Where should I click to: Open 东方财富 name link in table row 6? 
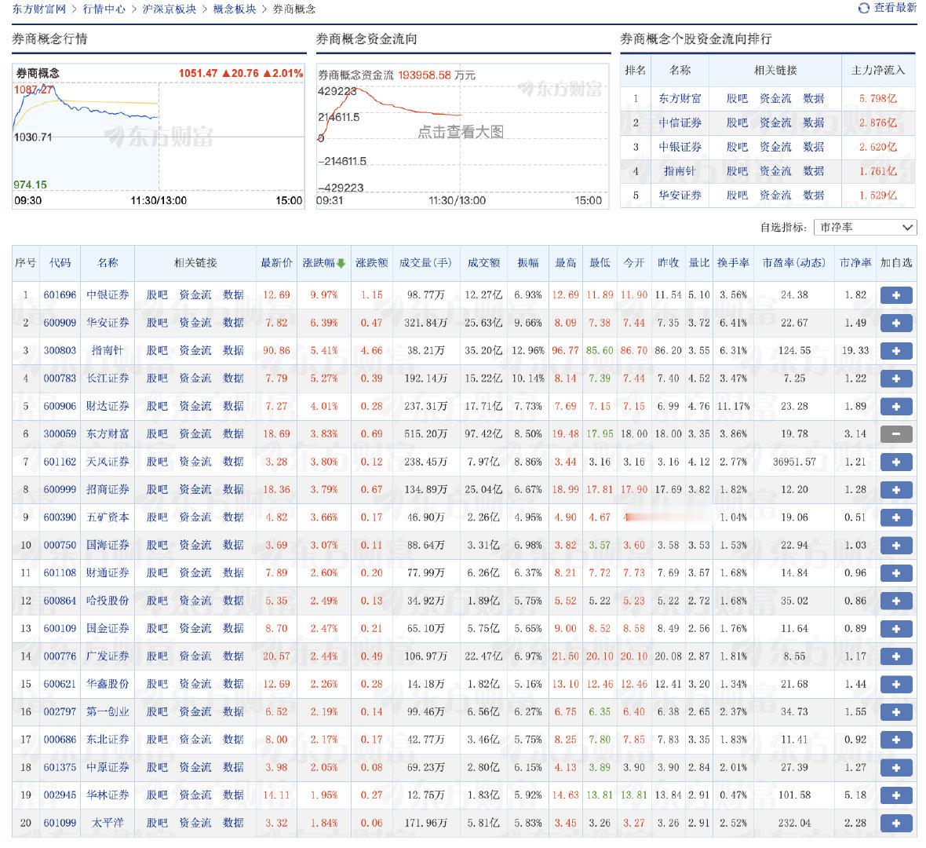[x=108, y=433]
